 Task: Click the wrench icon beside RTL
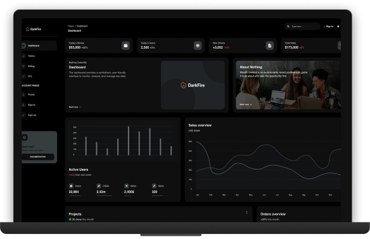click(x=23, y=77)
